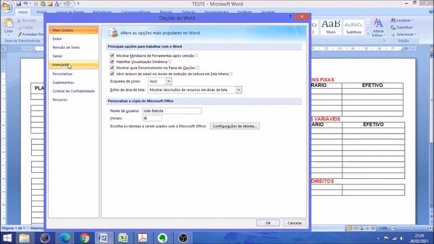
Task: Click the zoom slider in status bar
Action: 412,228
